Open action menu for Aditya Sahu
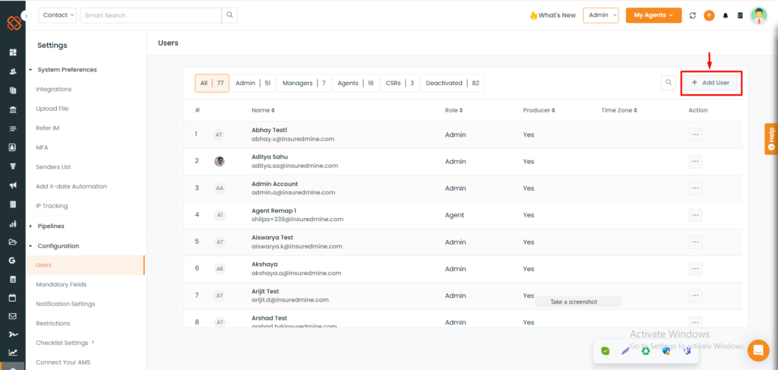The height and width of the screenshot is (370, 778). [695, 161]
